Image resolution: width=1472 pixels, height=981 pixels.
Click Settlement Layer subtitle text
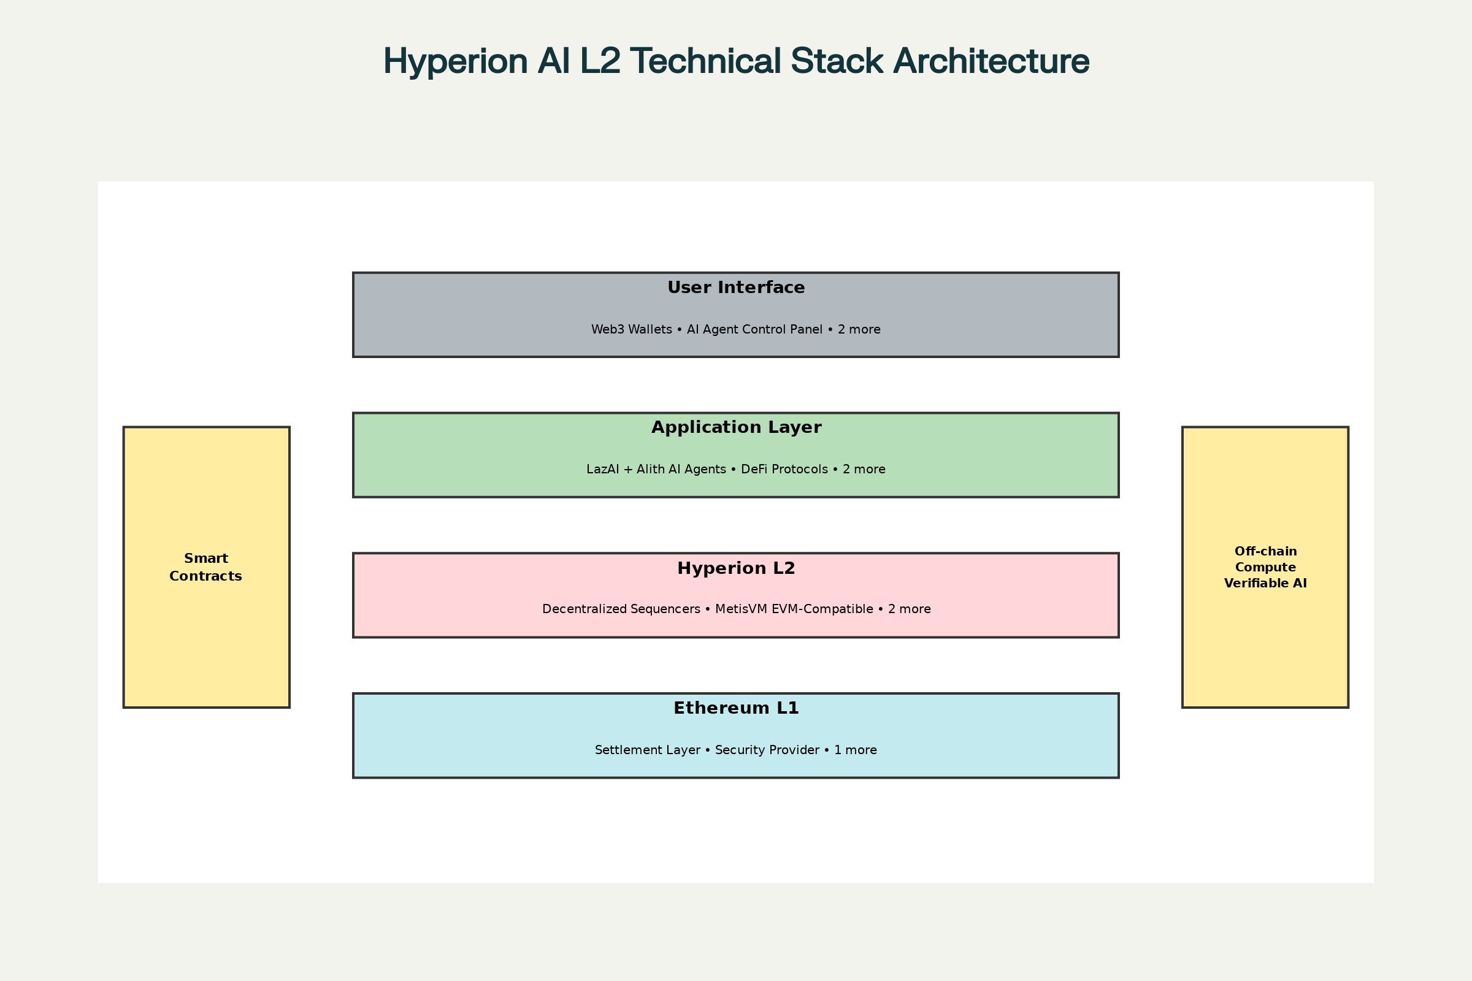point(647,750)
